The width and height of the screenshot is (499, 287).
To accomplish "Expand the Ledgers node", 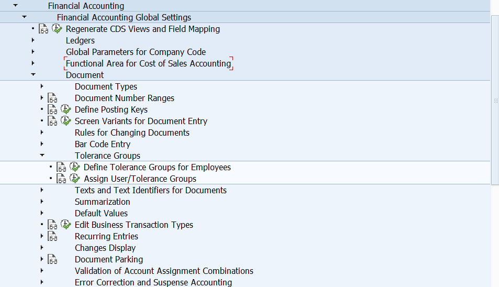I will [x=33, y=40].
